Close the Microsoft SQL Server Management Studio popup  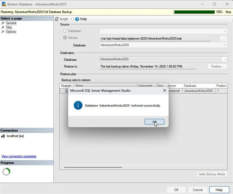pos(164,90)
